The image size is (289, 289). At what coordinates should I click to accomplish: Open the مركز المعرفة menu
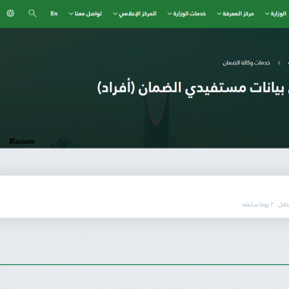point(238,14)
